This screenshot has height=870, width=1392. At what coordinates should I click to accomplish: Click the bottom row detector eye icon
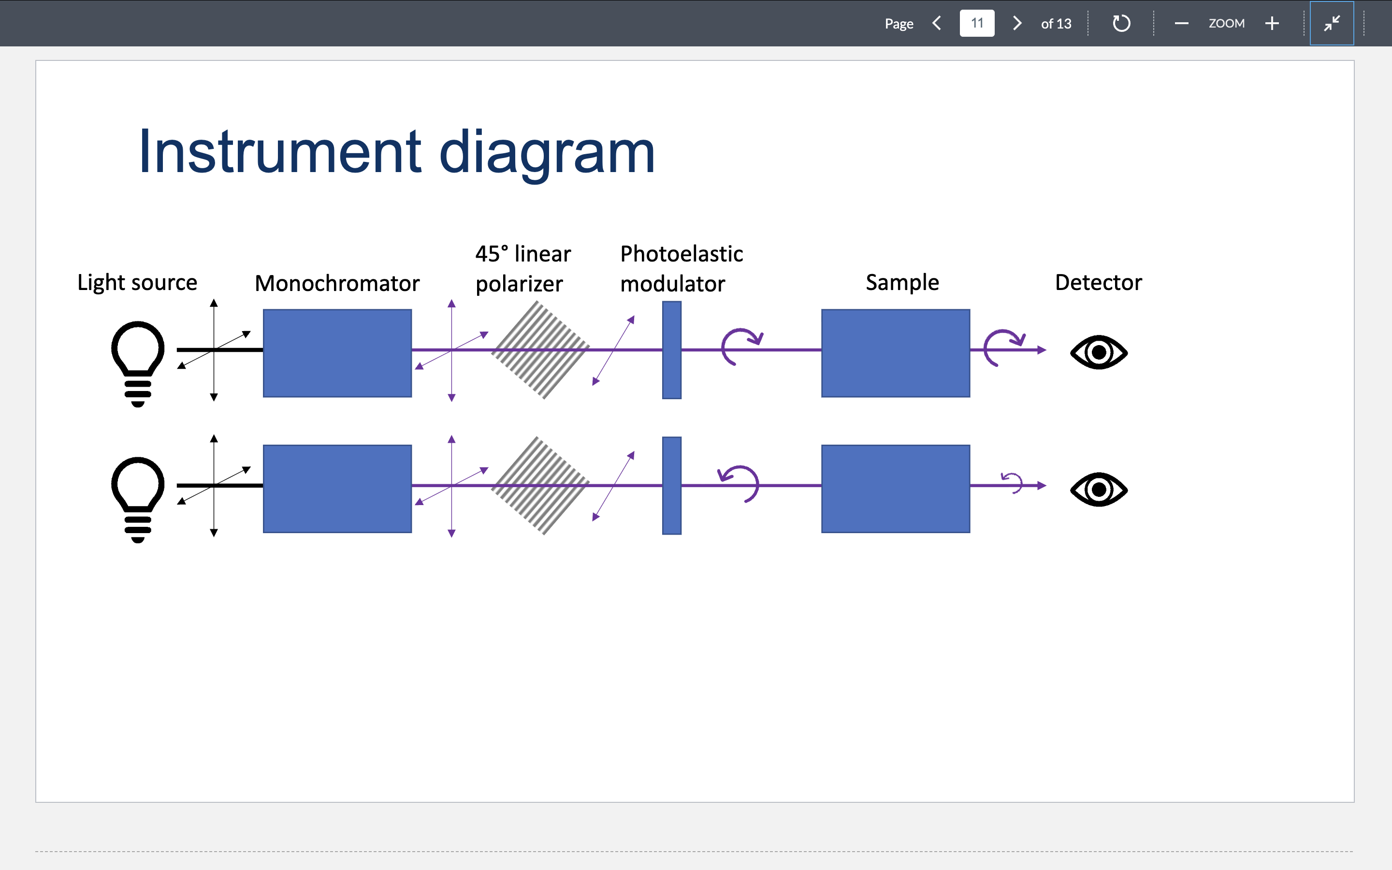[1099, 489]
